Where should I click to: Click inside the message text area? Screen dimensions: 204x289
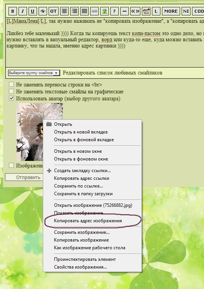point(105,42)
